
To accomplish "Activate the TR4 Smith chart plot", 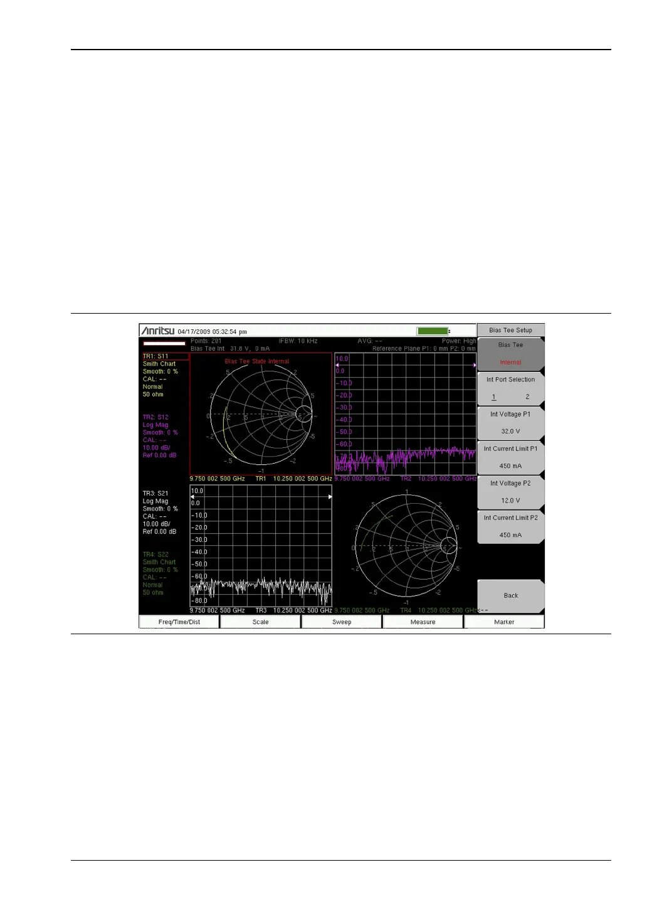I will point(405,546).
